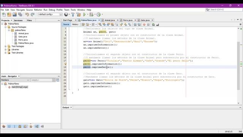Toggle Sort by Name in Navigator
The width and height of the screenshot is (243, 137).
click(x=37, y=126)
